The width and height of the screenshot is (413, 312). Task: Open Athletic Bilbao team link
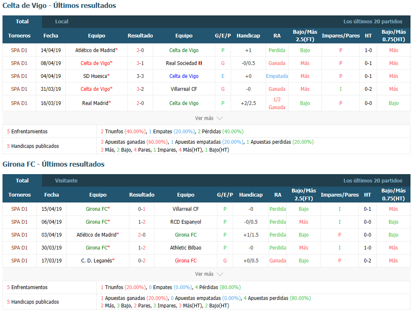(186, 248)
